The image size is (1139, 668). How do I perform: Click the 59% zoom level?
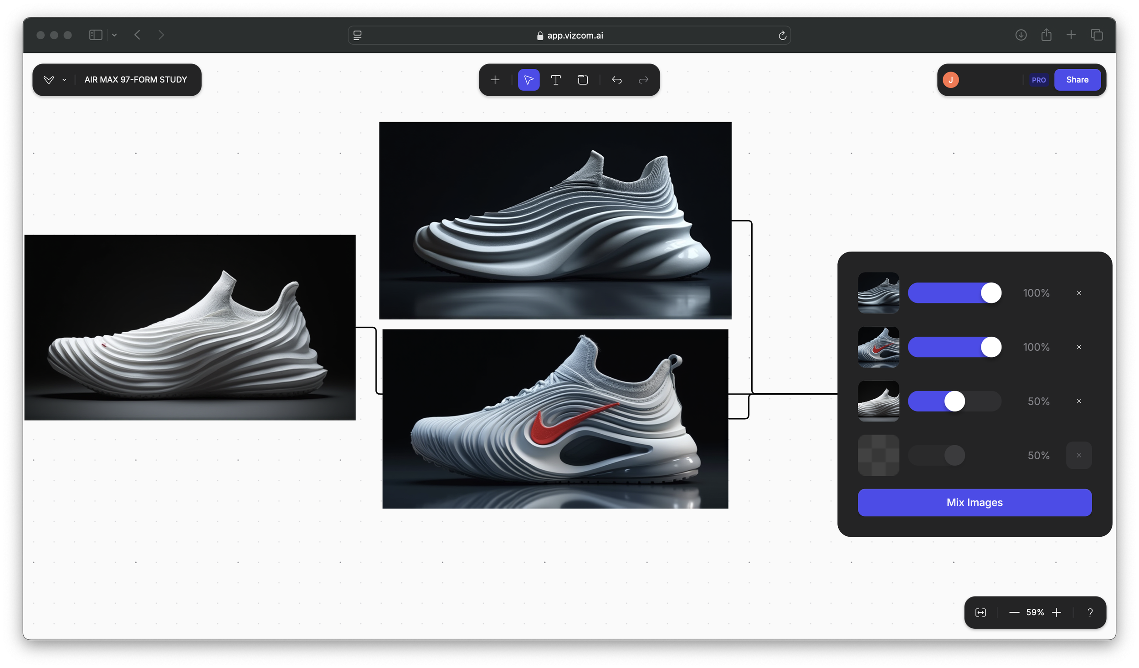point(1035,612)
